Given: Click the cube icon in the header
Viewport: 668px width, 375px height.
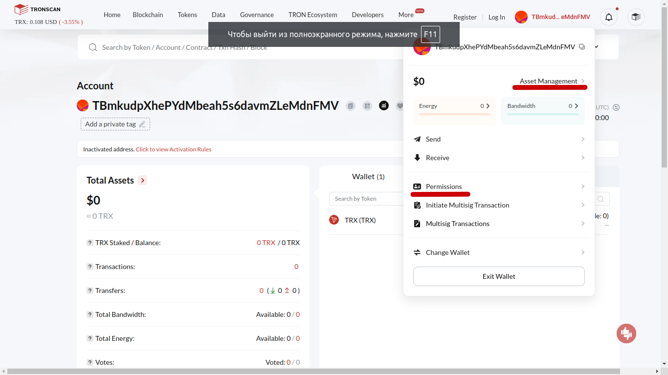Looking at the screenshot, I should pos(636,18).
